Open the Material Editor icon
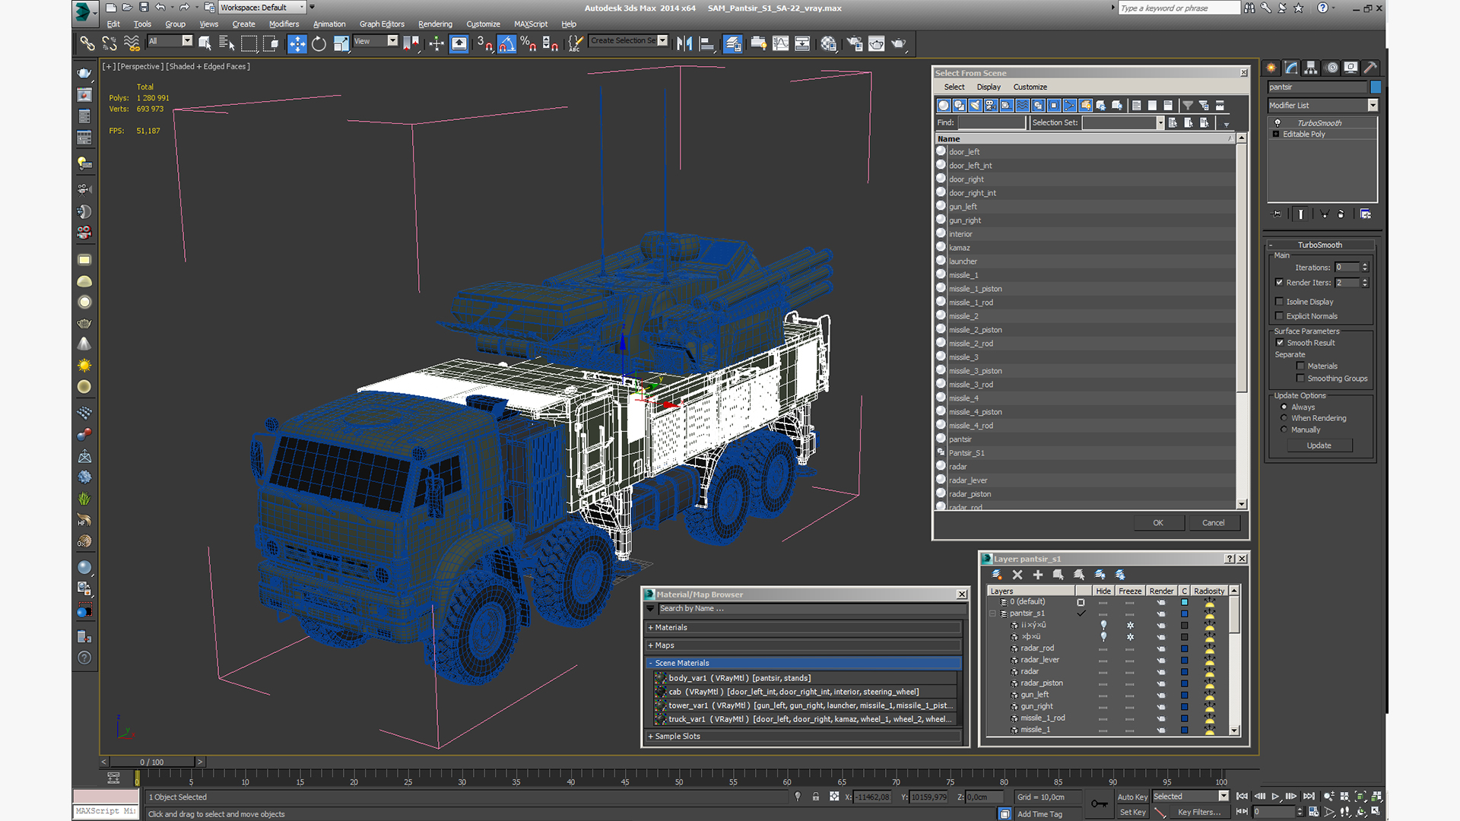Screen dimensions: 1460x821 [828, 44]
